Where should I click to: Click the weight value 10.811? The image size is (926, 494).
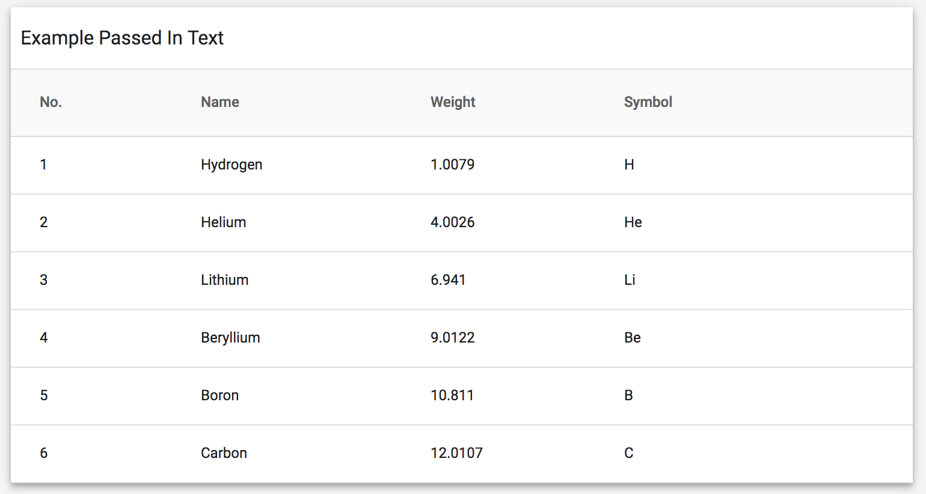click(x=452, y=395)
